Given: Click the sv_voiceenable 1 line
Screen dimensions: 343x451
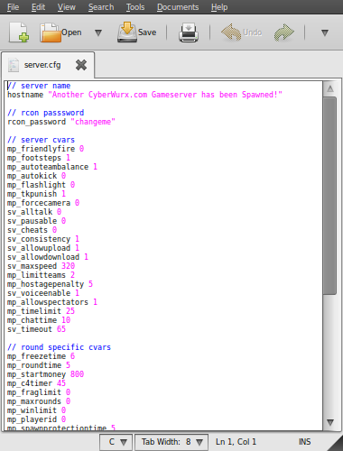Looking at the screenshot, I should click(43, 293).
